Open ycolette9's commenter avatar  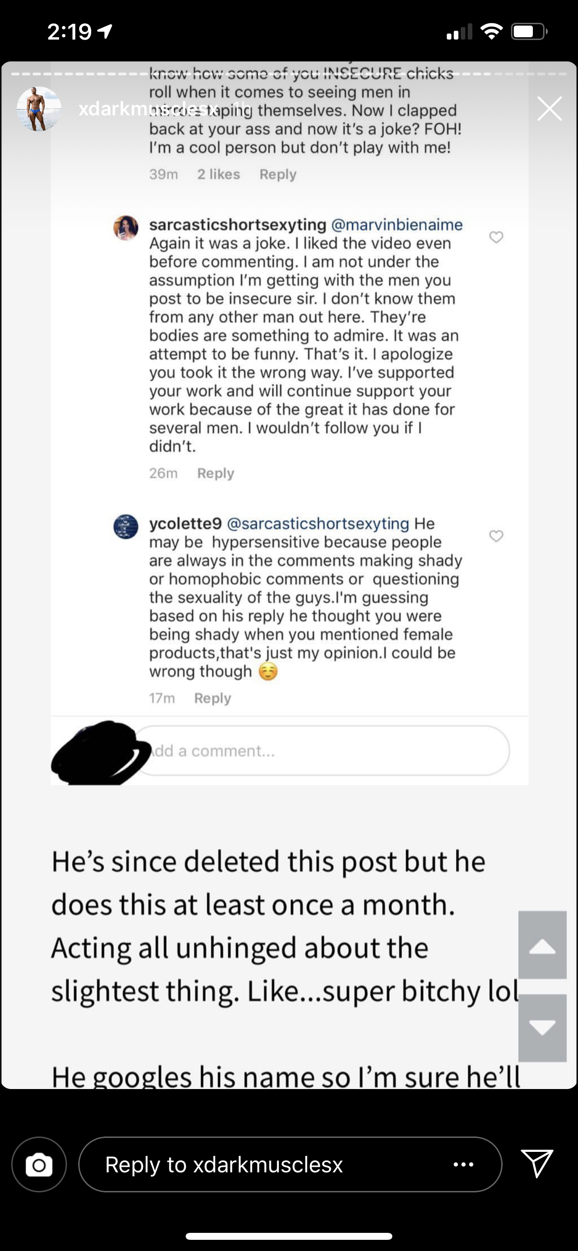pyautogui.click(x=126, y=527)
